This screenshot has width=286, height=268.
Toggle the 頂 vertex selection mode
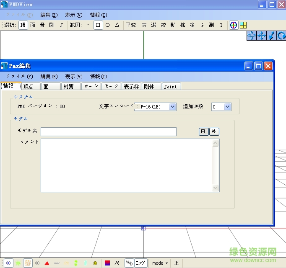(23, 25)
